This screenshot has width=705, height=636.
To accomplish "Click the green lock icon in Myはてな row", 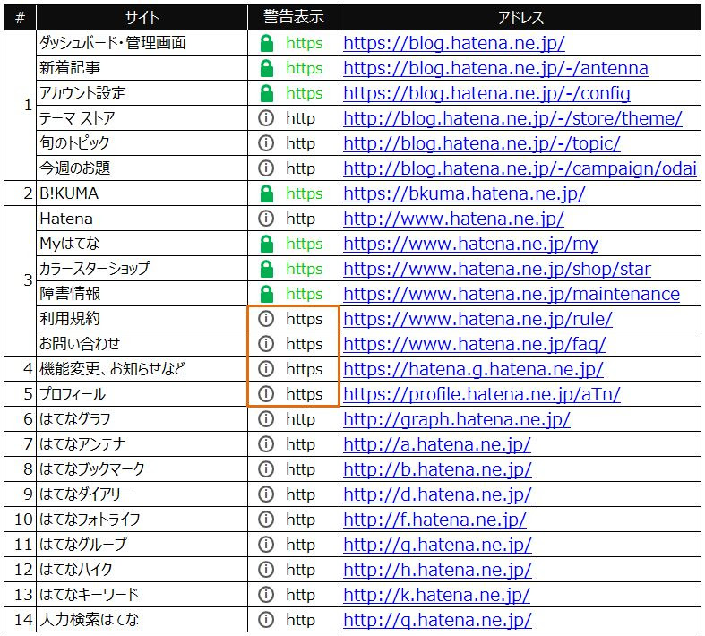I will (x=267, y=244).
